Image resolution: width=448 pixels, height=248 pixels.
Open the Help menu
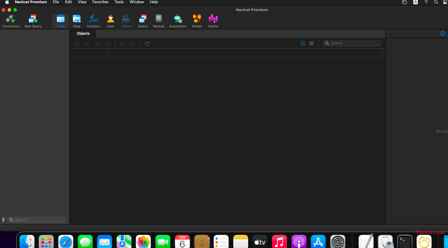point(154,2)
